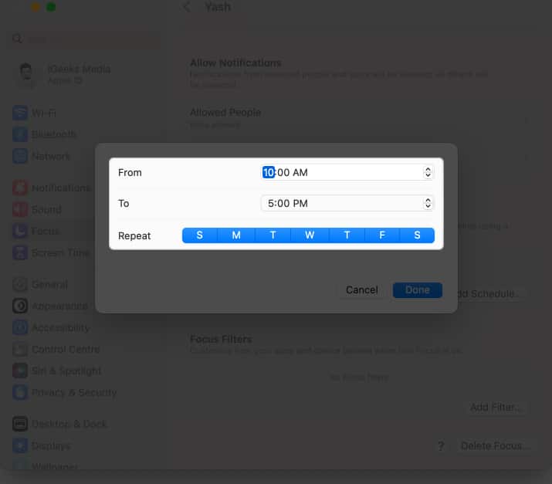This screenshot has height=484, width=552.
Task: Click the Desktop & Dock icon
Action: (x=20, y=424)
